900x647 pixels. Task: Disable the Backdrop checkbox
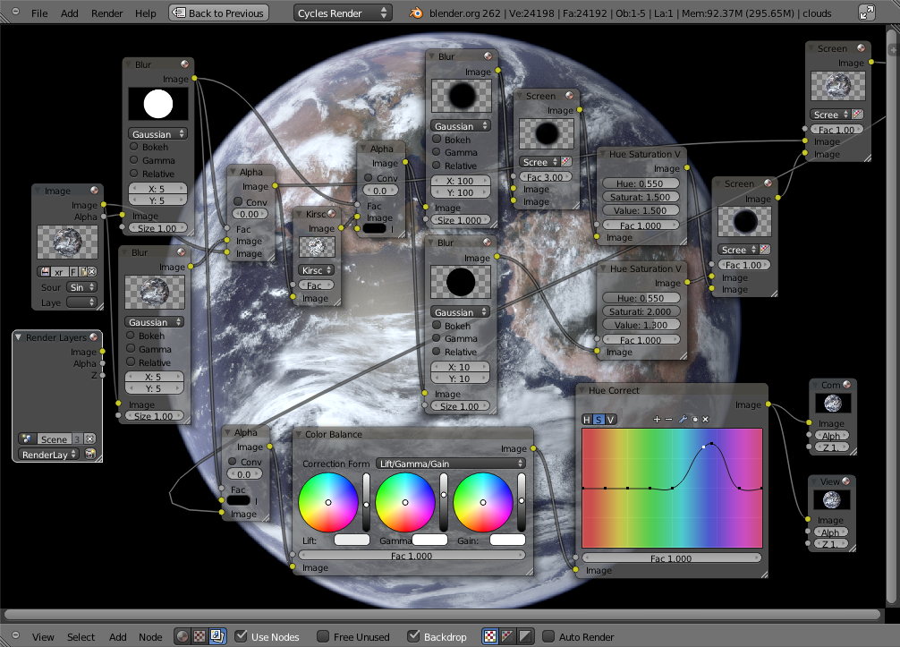tap(413, 636)
